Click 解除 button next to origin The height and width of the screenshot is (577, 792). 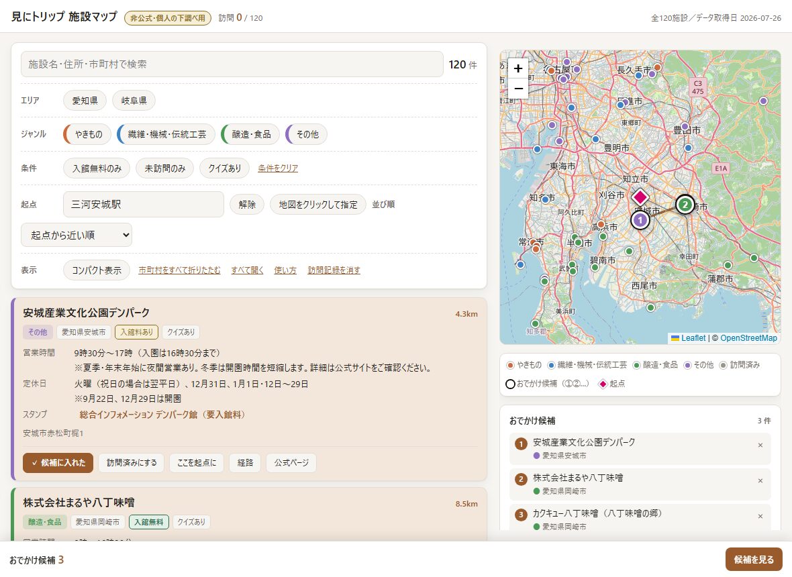point(247,205)
